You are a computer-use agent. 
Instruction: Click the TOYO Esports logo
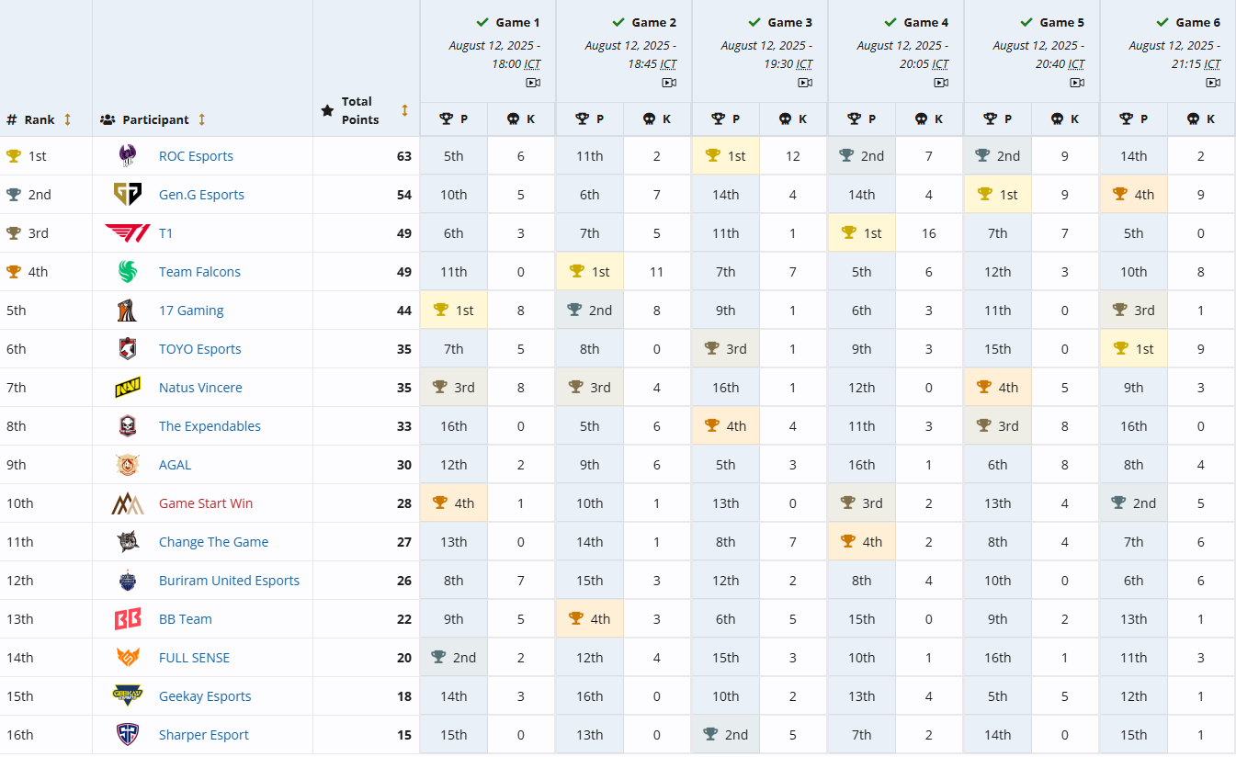pyautogui.click(x=127, y=349)
